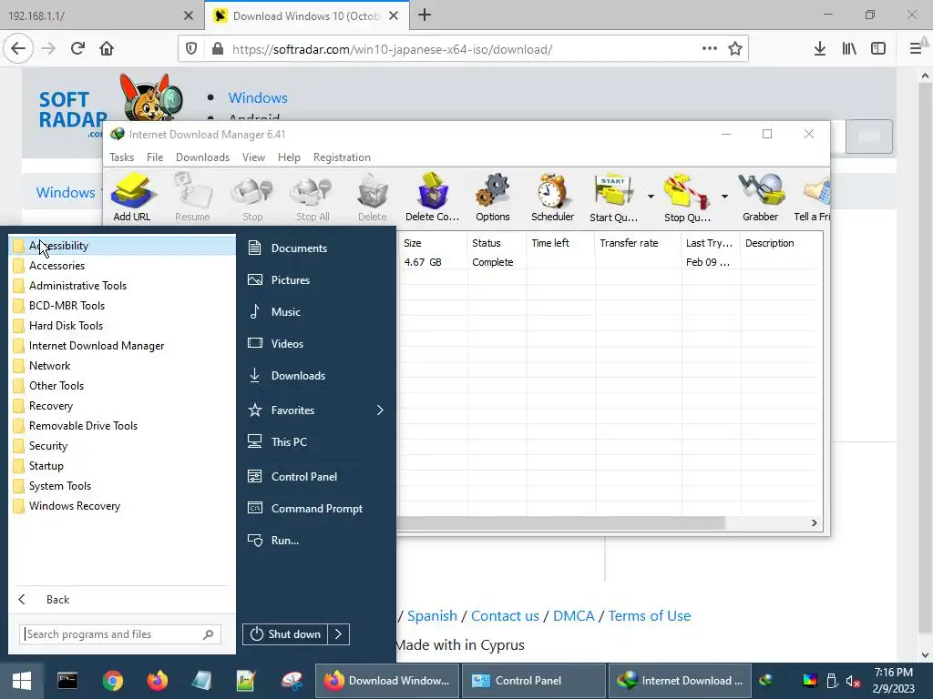
Task: Open the Scheduler clock icon
Action: 553,198
